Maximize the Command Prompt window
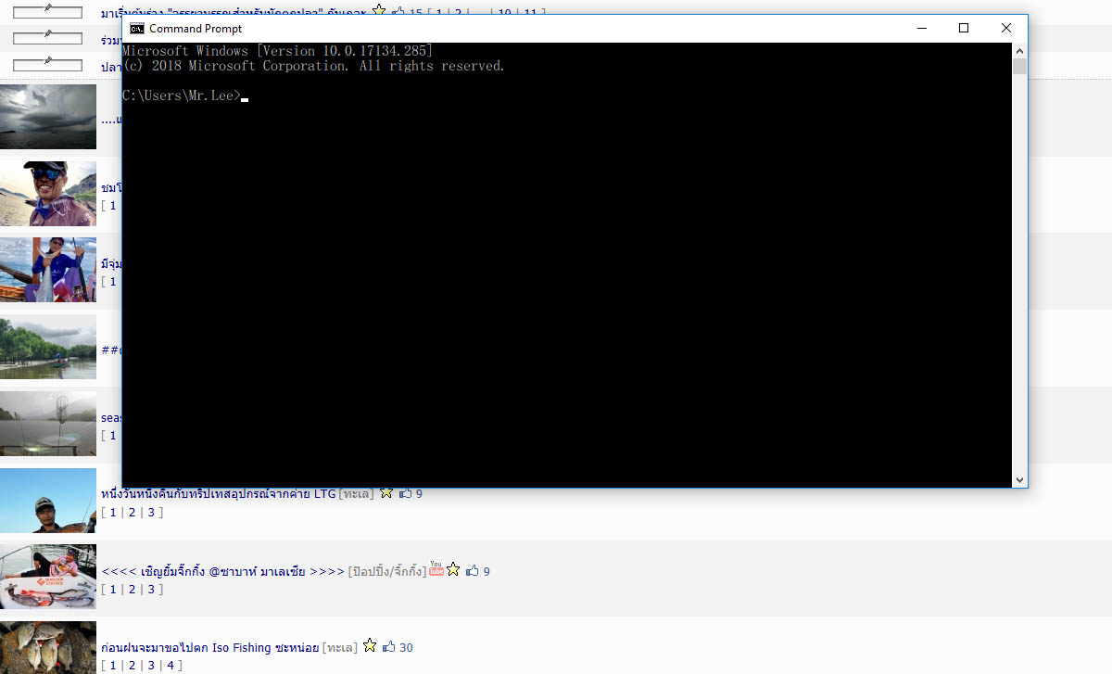The width and height of the screenshot is (1112, 674). pyautogui.click(x=964, y=29)
